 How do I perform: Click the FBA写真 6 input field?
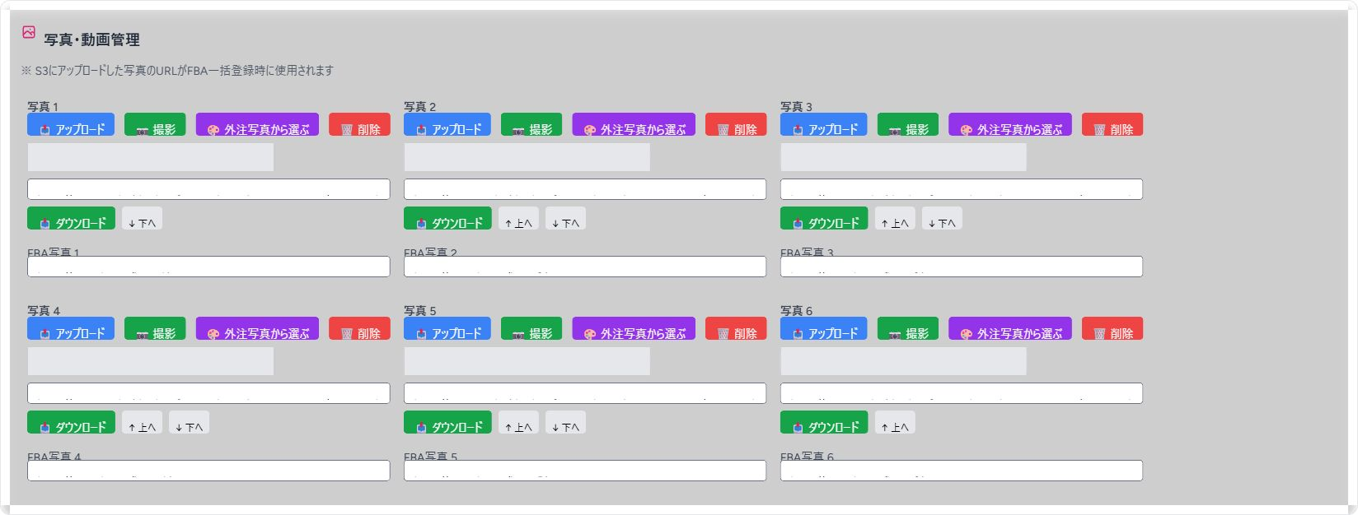tap(961, 471)
